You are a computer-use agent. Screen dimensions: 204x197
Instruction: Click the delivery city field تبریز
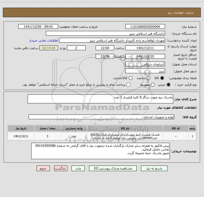pyautogui.click(x=145, y=71)
